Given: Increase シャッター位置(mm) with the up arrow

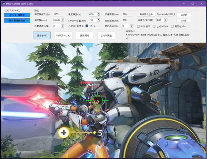Looking at the screenshot, I should coord(98,19).
